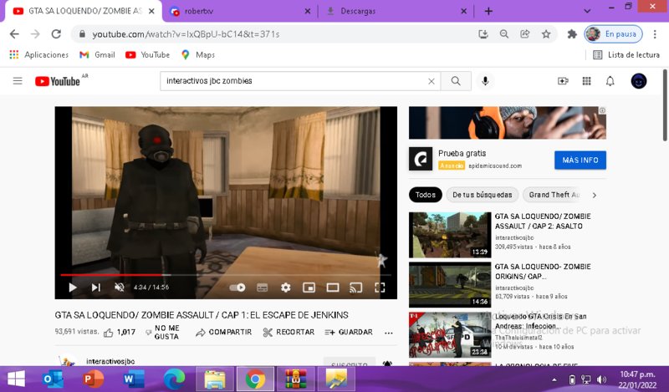Unmute the video player volume icon

120,288
